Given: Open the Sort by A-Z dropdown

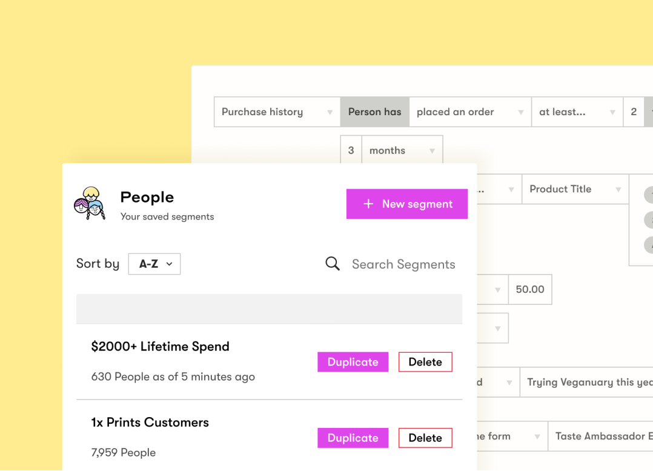Looking at the screenshot, I should (x=154, y=264).
